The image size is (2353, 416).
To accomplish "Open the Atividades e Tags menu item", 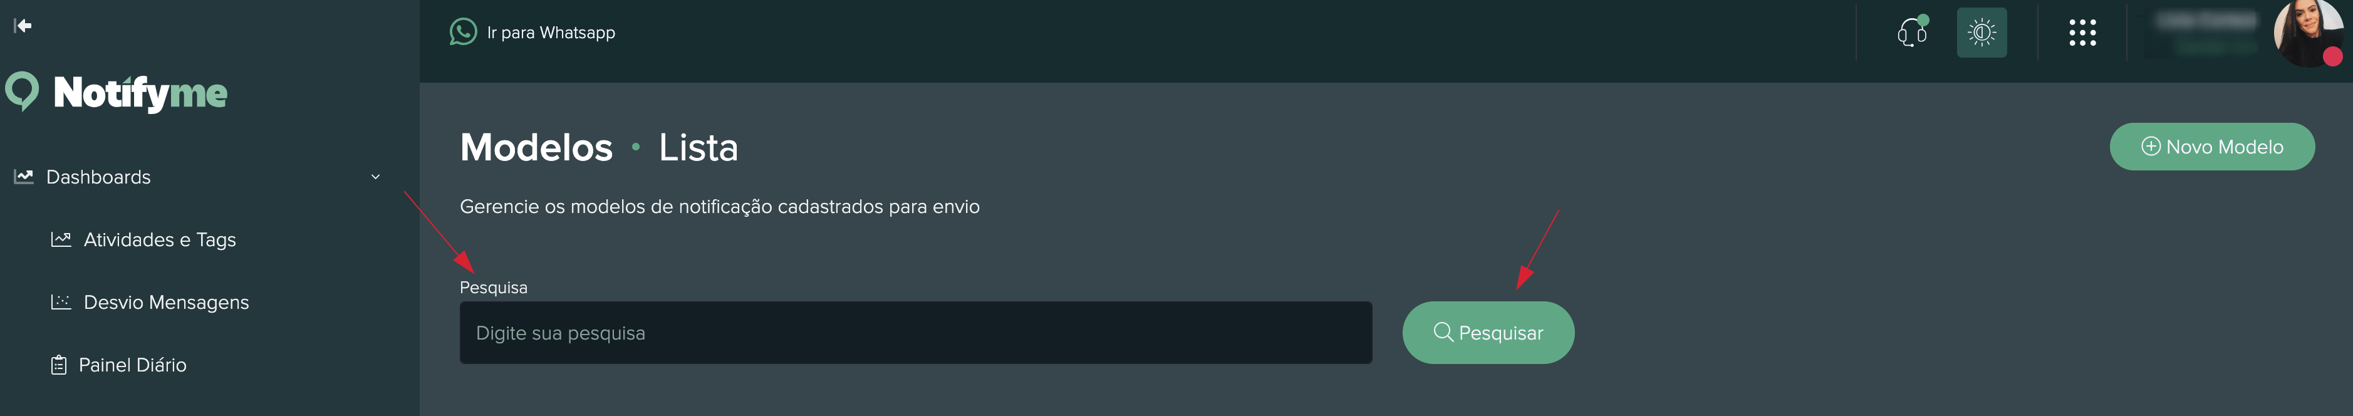I will click(160, 239).
